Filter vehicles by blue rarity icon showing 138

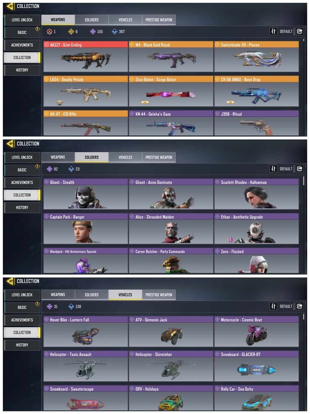click(71, 306)
